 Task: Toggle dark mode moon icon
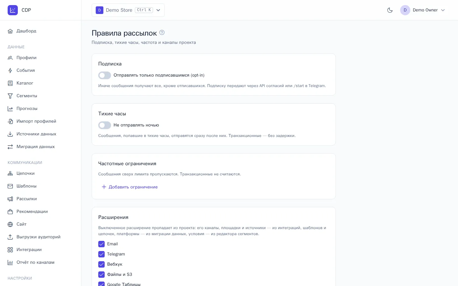[x=390, y=10]
